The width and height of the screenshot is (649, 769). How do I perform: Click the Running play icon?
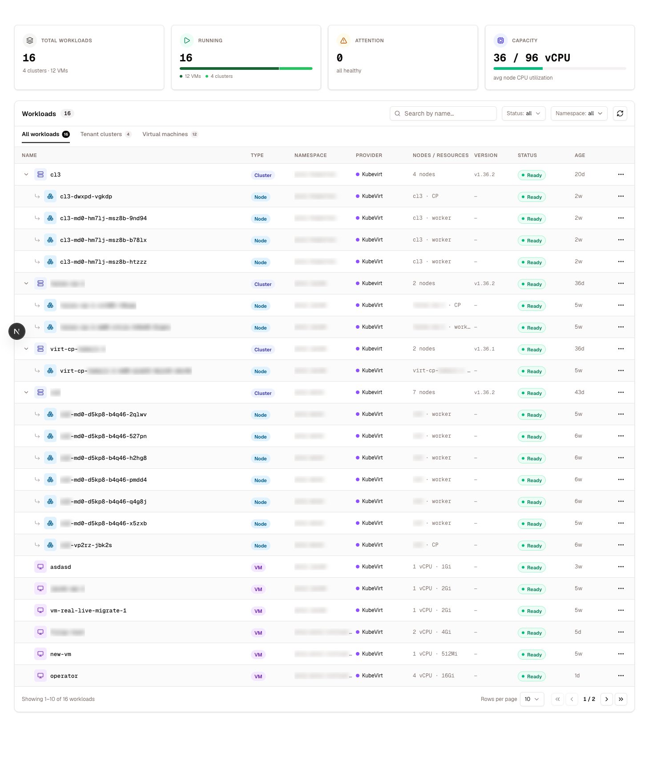click(187, 40)
